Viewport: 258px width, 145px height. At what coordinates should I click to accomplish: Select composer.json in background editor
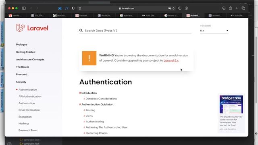coord(31,140)
